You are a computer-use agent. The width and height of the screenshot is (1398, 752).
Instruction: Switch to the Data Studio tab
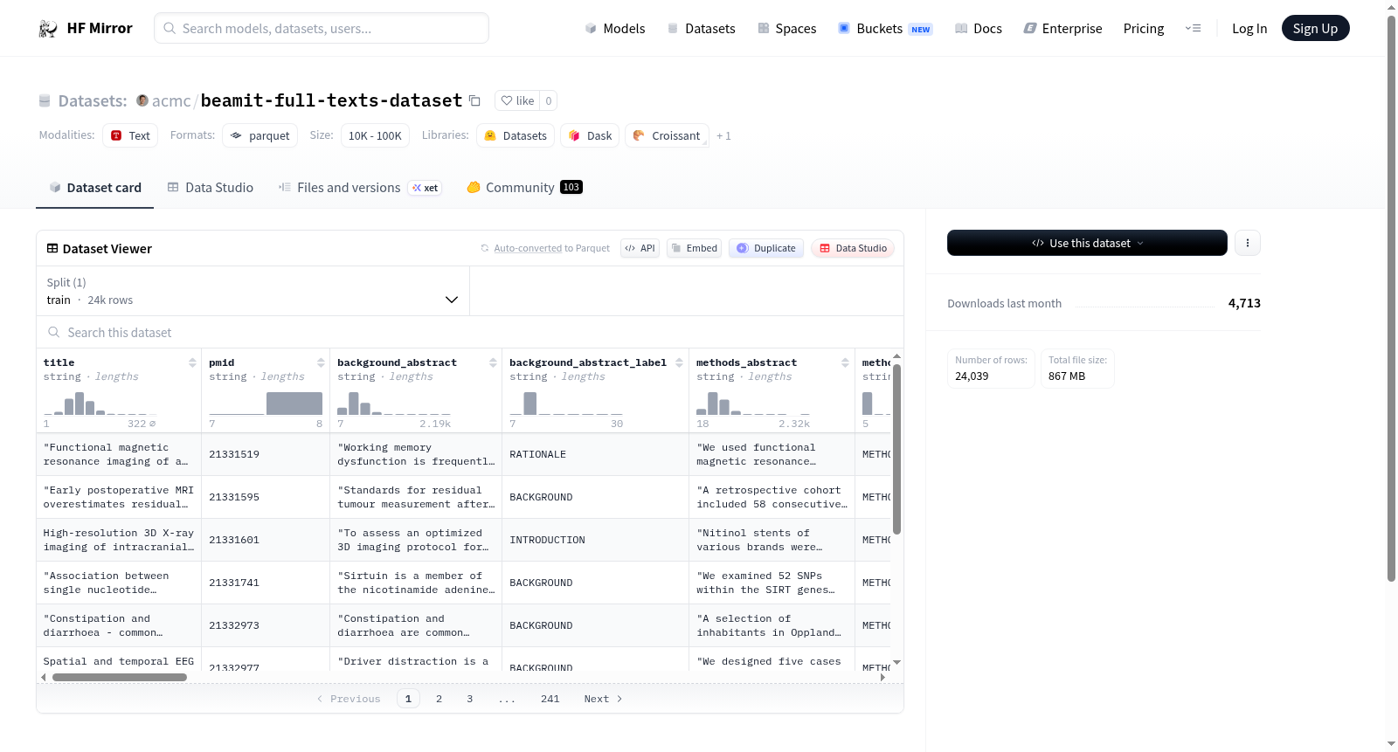coord(211,188)
